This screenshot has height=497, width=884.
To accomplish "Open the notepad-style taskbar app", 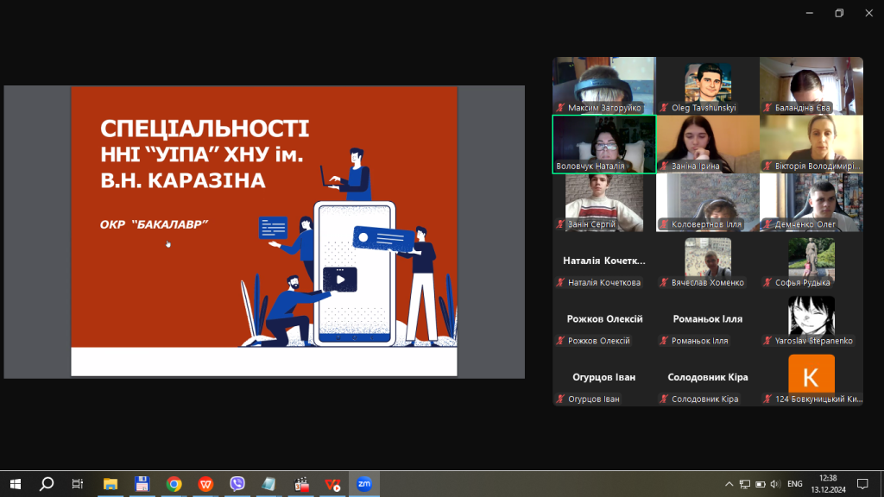I will (x=269, y=484).
